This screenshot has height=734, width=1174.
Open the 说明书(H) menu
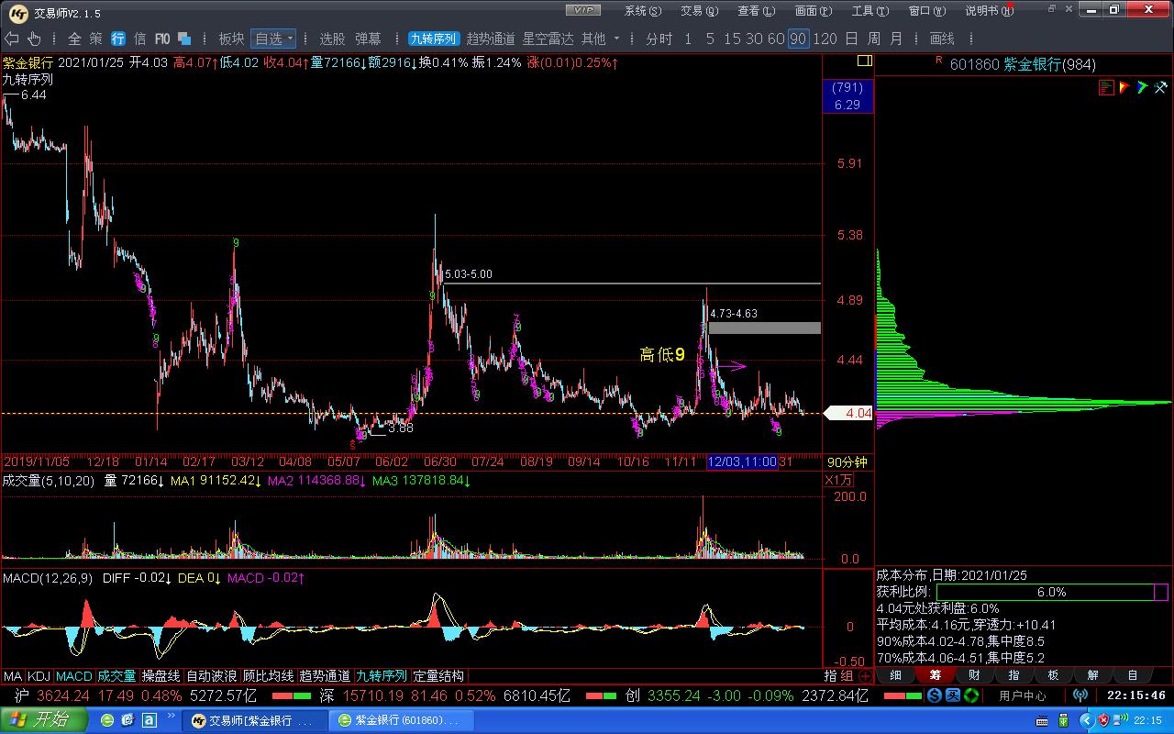988,10
